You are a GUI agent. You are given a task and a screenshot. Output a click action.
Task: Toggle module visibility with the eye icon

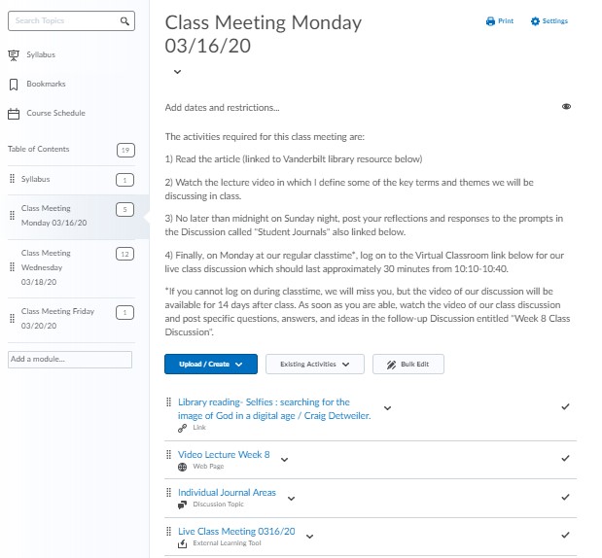pos(566,107)
